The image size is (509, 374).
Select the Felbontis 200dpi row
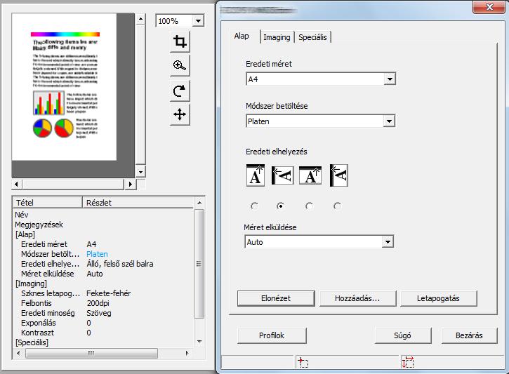coord(103,303)
